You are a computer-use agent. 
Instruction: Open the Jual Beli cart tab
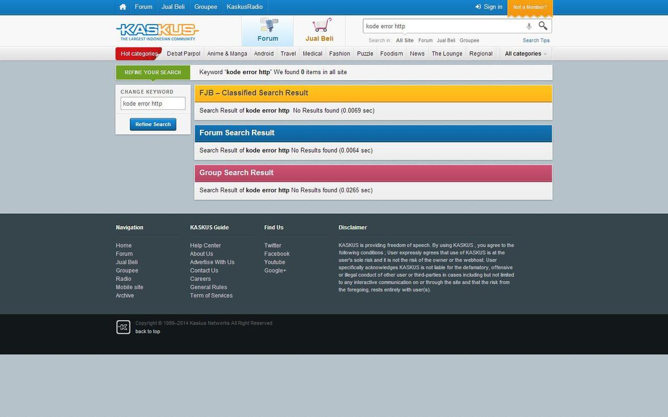click(x=319, y=31)
